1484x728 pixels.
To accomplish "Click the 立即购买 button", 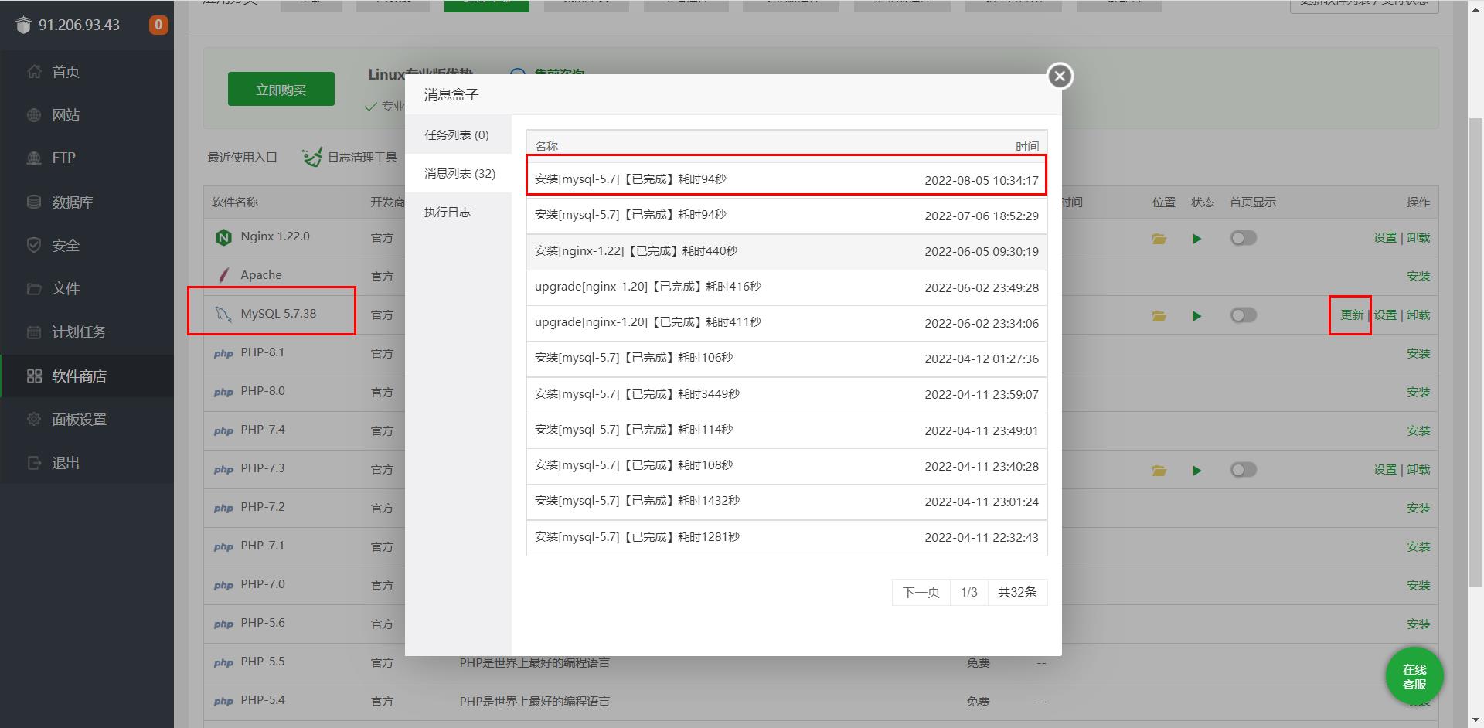I will tap(281, 90).
